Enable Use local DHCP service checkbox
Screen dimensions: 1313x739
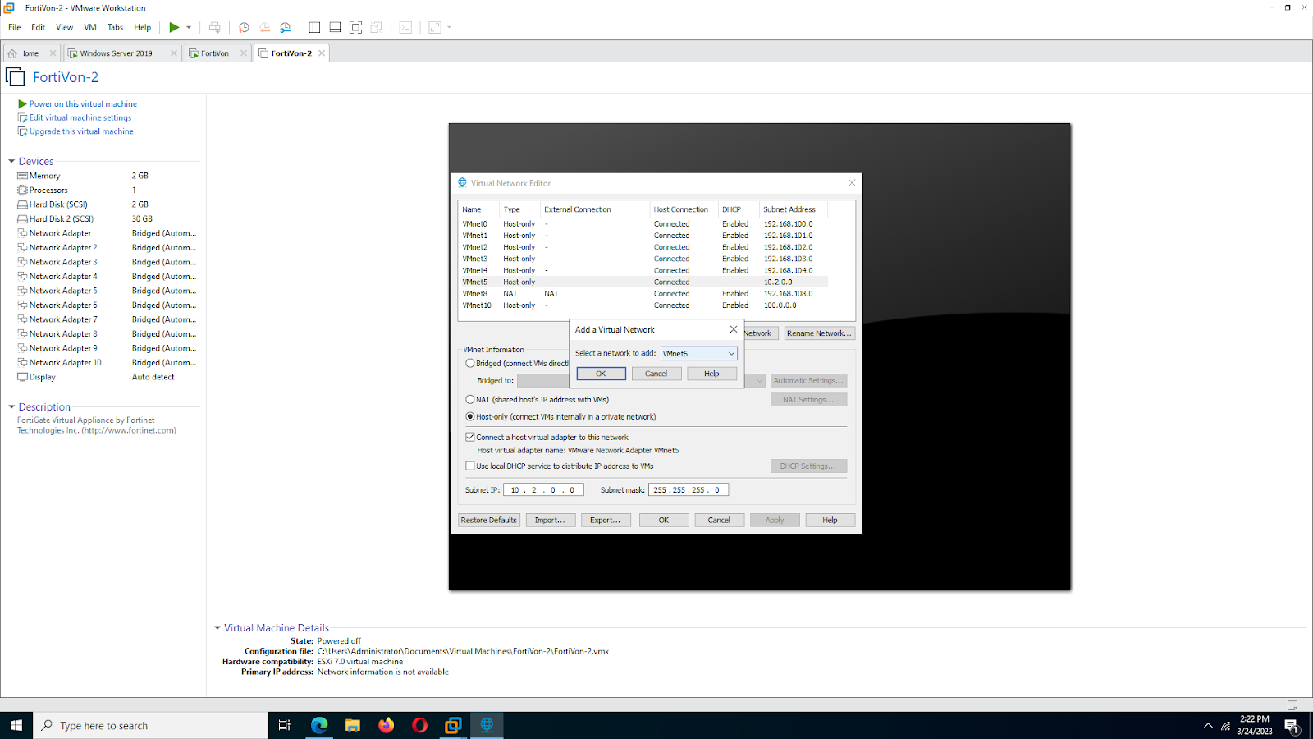pyautogui.click(x=470, y=466)
